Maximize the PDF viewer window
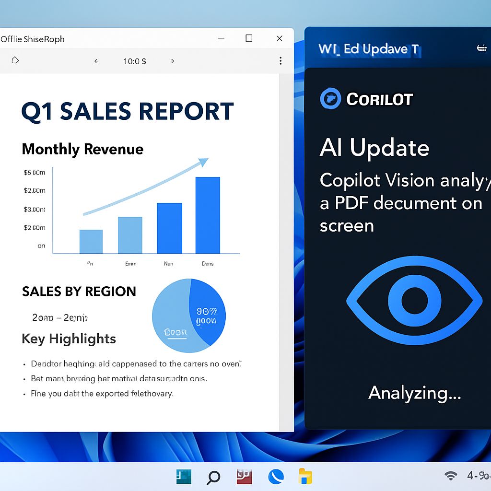Image resolution: width=491 pixels, height=491 pixels. (x=249, y=38)
